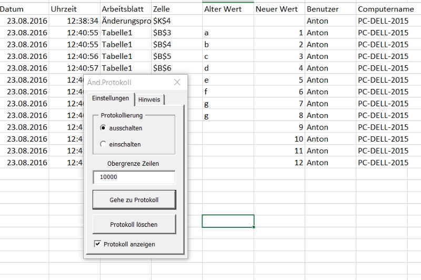Click the Neuer Wert header cell

278,9
